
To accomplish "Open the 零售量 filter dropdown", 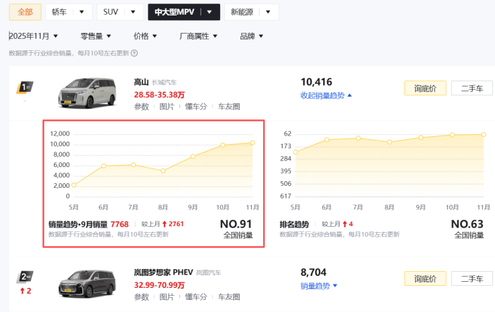I will point(95,36).
